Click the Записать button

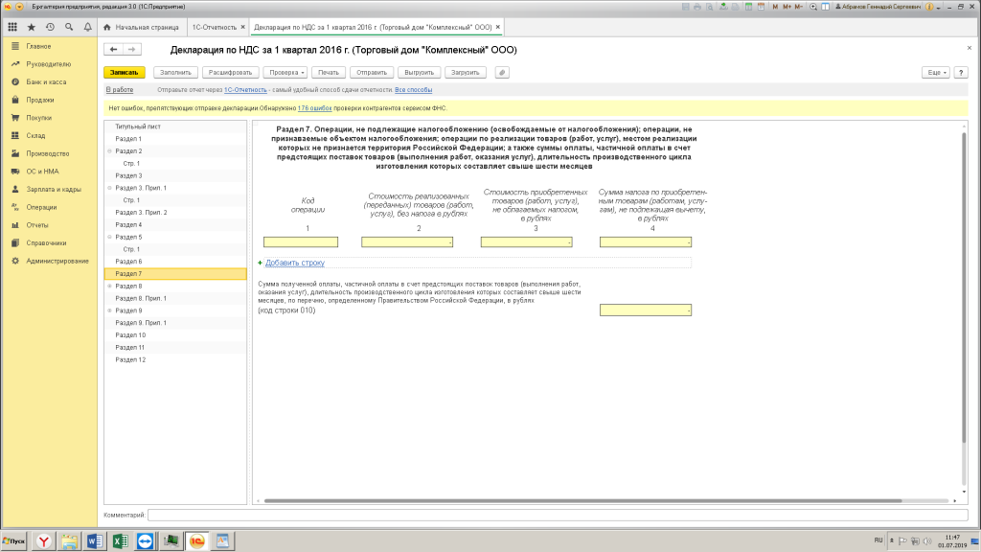[125, 73]
